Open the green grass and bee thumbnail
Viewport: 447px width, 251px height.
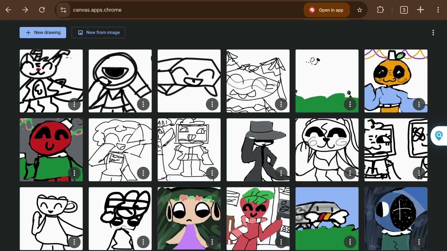tap(327, 81)
